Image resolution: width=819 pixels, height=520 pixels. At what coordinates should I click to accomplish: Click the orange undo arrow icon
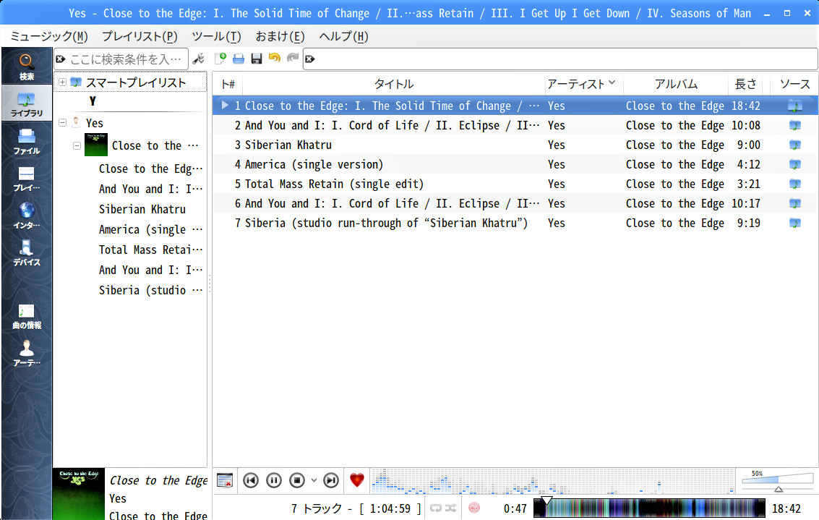tap(274, 58)
